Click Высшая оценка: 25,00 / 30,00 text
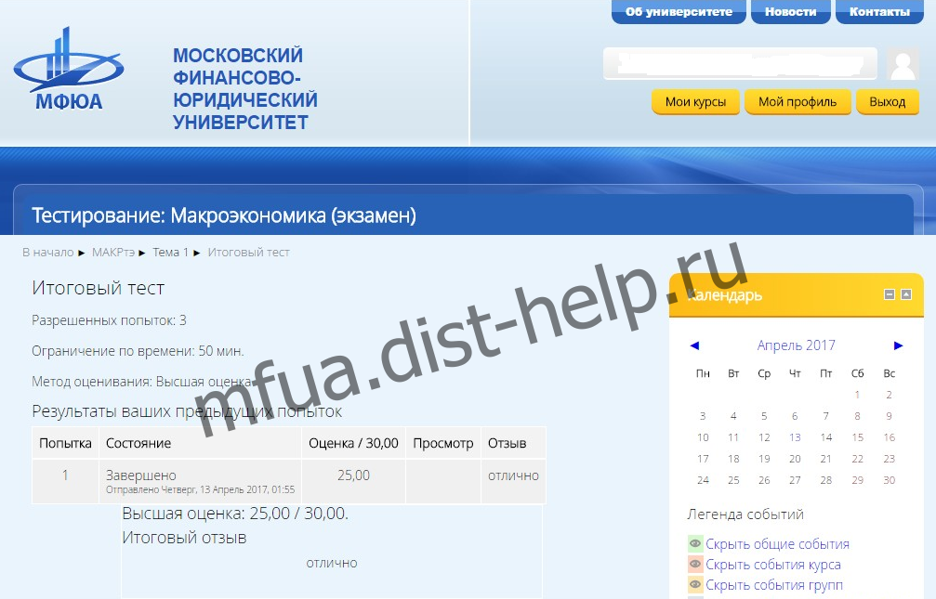Viewport: 936px width, 599px height. click(x=235, y=513)
